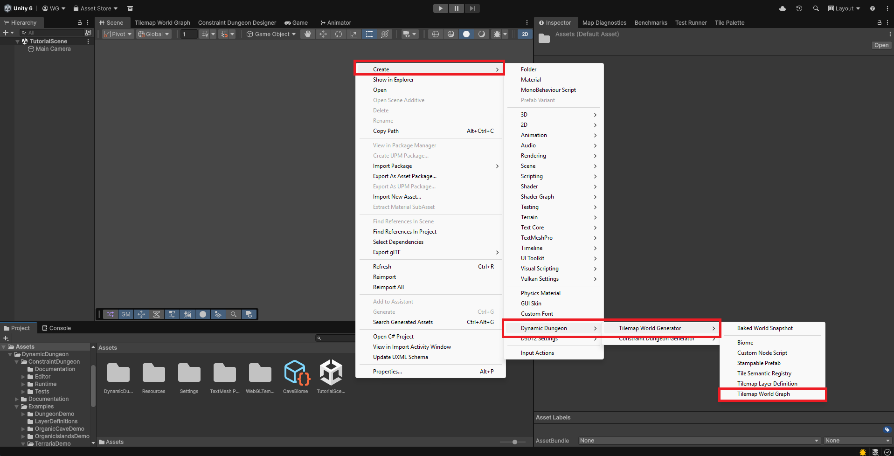894x456 pixels.
Task: Adjust the Project icon size slider
Action: 515,442
